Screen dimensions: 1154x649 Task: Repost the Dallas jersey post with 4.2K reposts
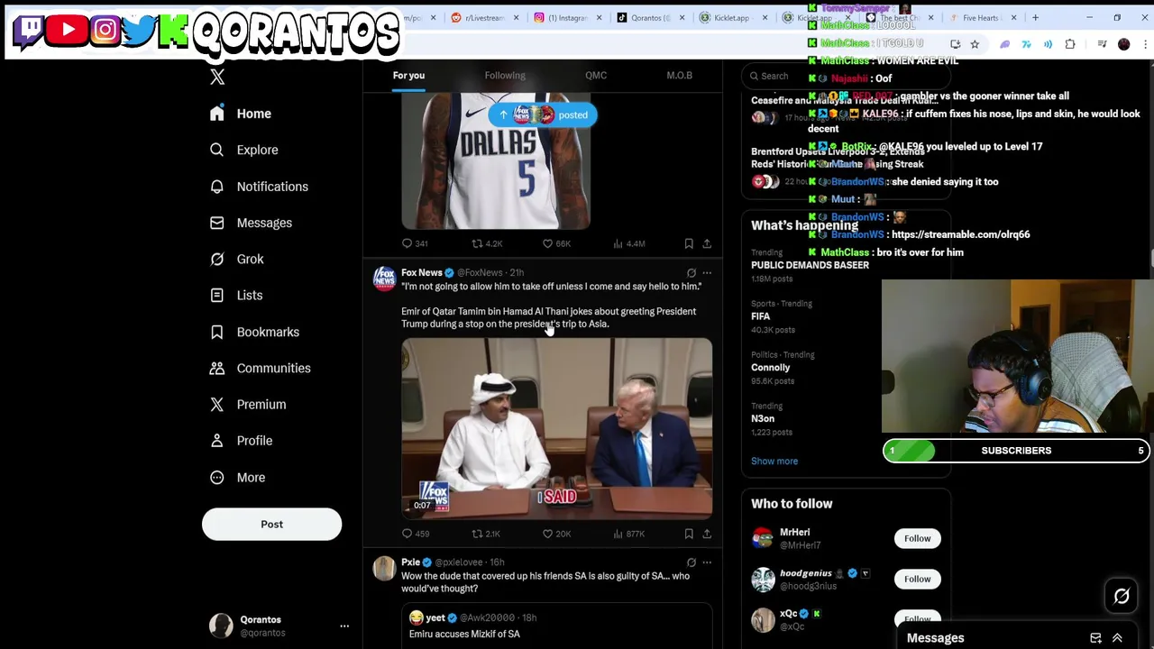pos(487,243)
